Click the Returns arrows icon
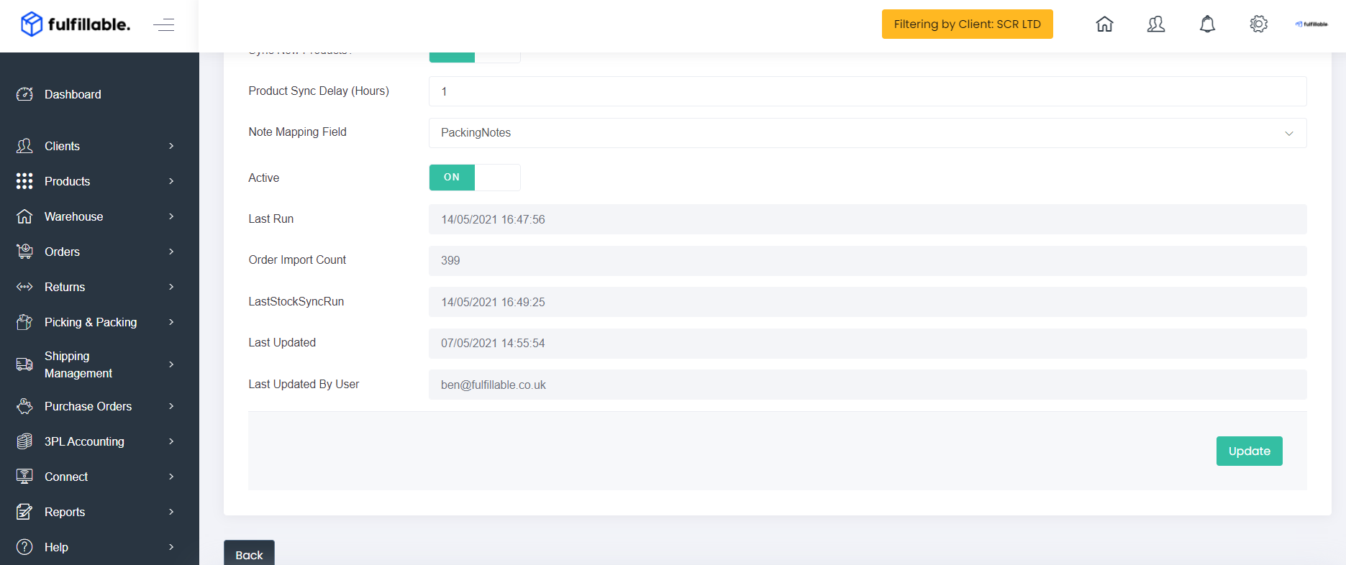The height and width of the screenshot is (565, 1346). coord(24,287)
